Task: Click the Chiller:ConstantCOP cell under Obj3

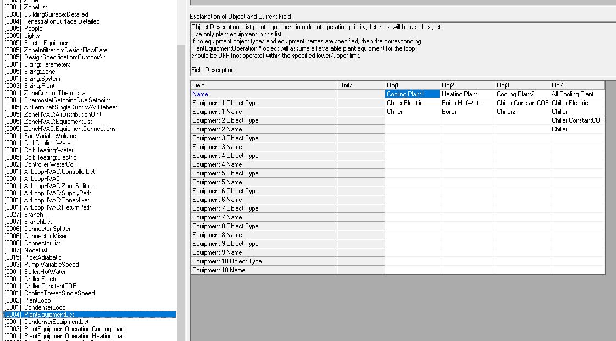Action: coord(522,103)
